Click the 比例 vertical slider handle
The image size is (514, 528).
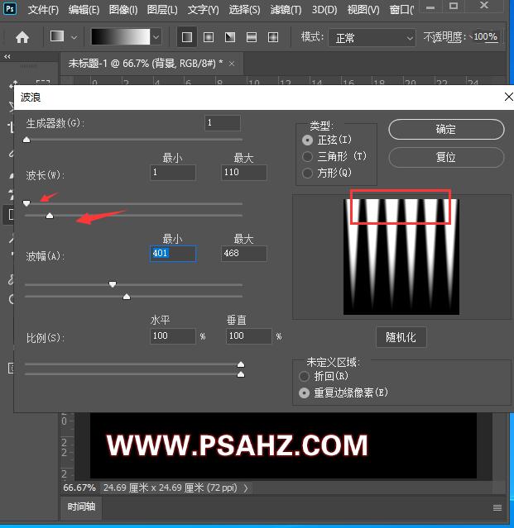241,374
